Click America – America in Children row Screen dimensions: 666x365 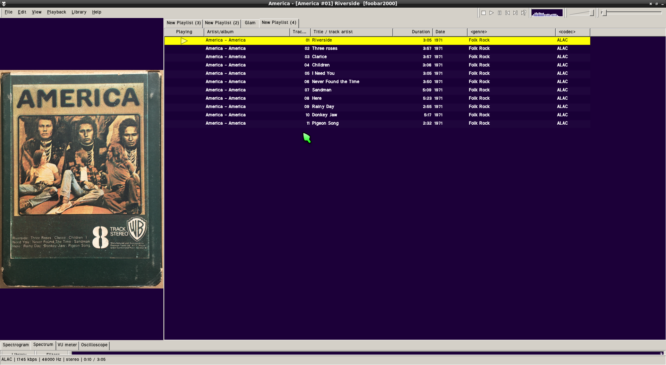pyautogui.click(x=225, y=65)
